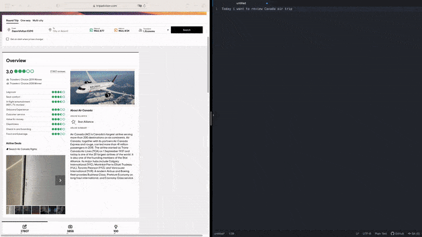422x237 pixels.
Task: Click the Legroom rating row
Action: tap(35, 92)
